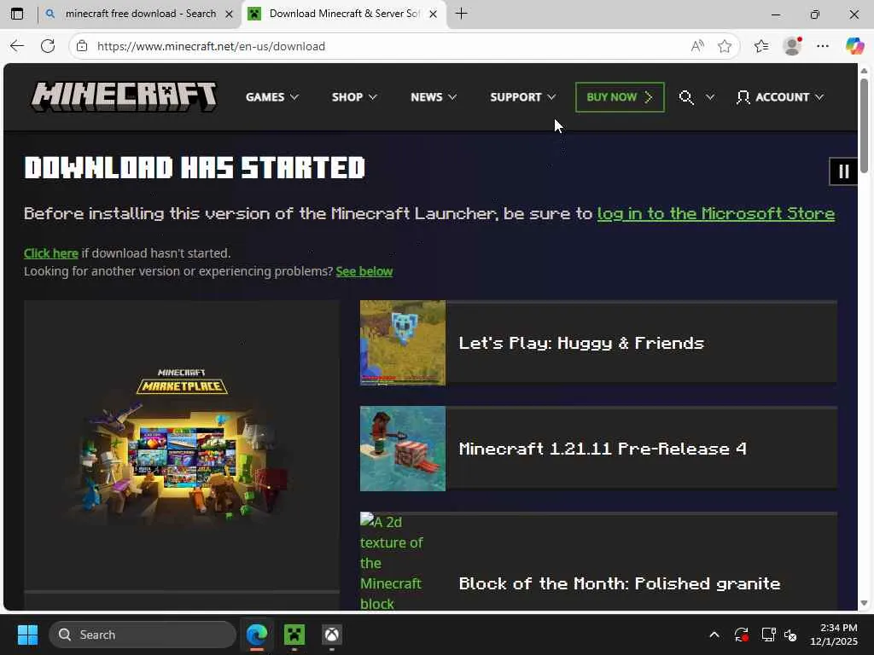Image resolution: width=874 pixels, height=655 pixels.
Task: Open the Minecraft Marketplace promo image
Action: [182, 445]
